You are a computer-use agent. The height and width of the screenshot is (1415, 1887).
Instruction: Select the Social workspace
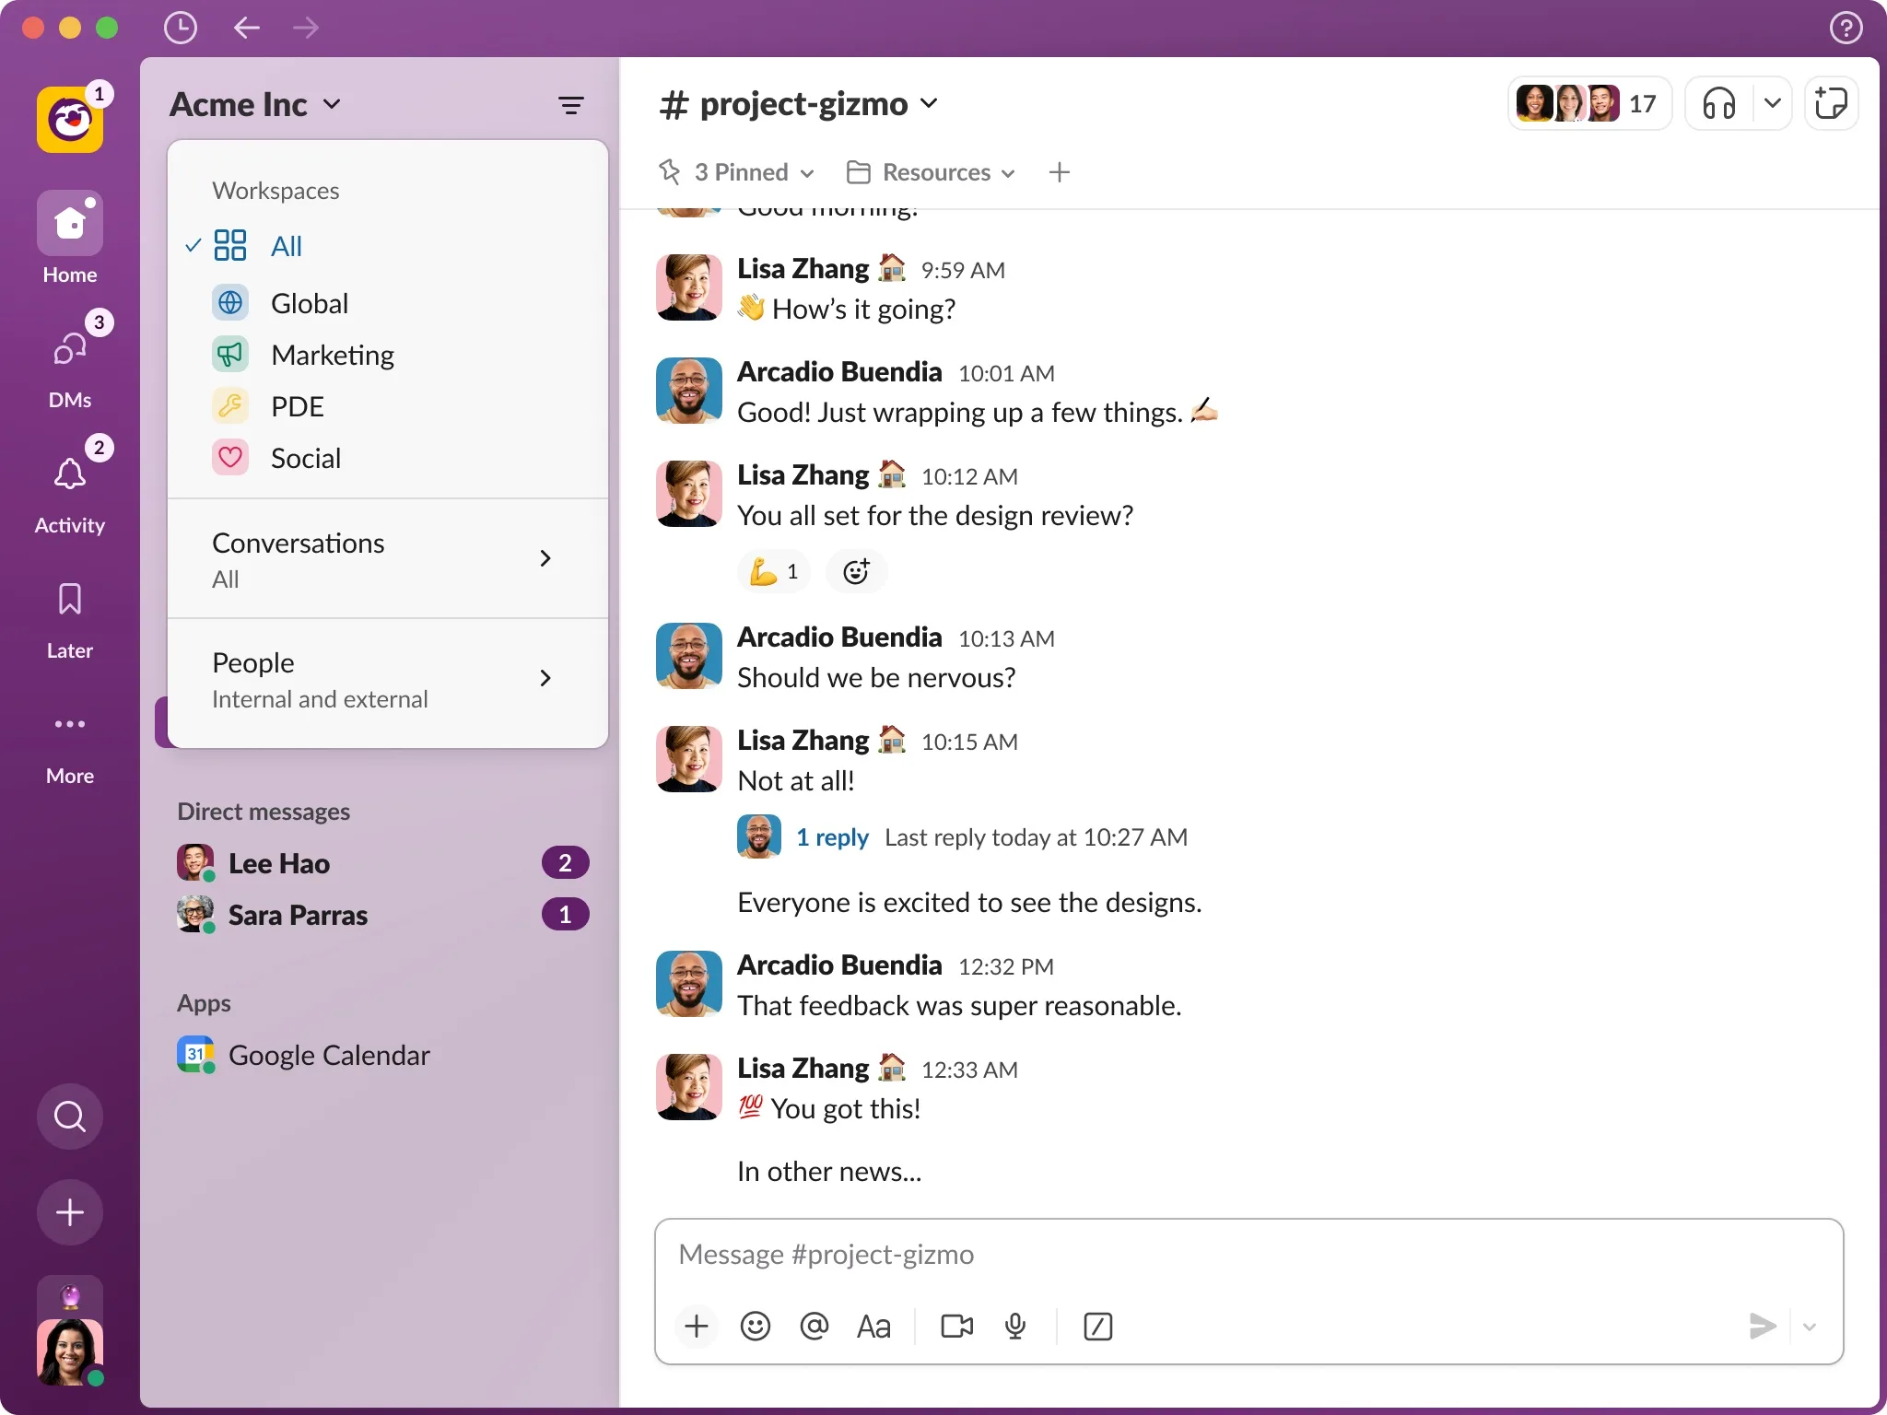coord(305,458)
